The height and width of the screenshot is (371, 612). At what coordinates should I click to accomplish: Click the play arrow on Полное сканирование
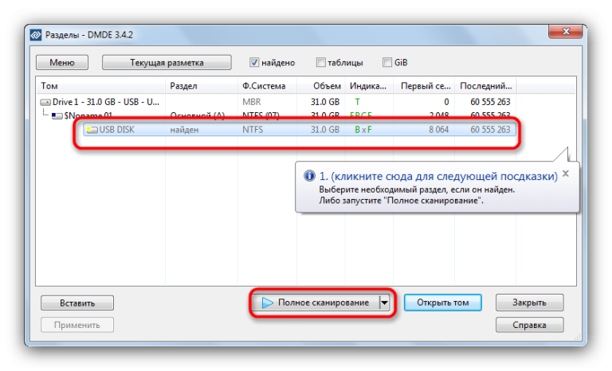click(x=268, y=303)
